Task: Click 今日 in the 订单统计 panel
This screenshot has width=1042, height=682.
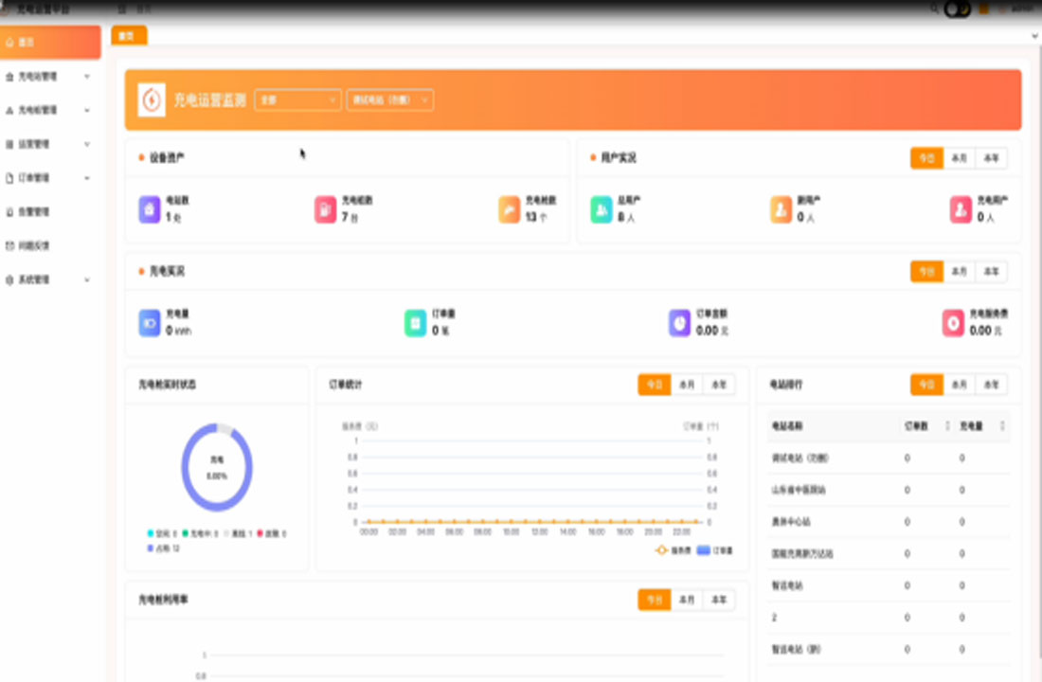Action: (x=654, y=386)
